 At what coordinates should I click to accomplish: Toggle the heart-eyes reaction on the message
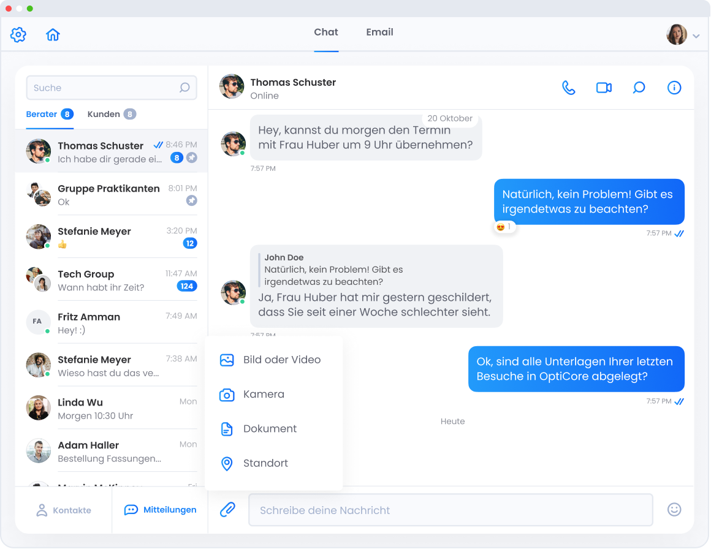[504, 227]
